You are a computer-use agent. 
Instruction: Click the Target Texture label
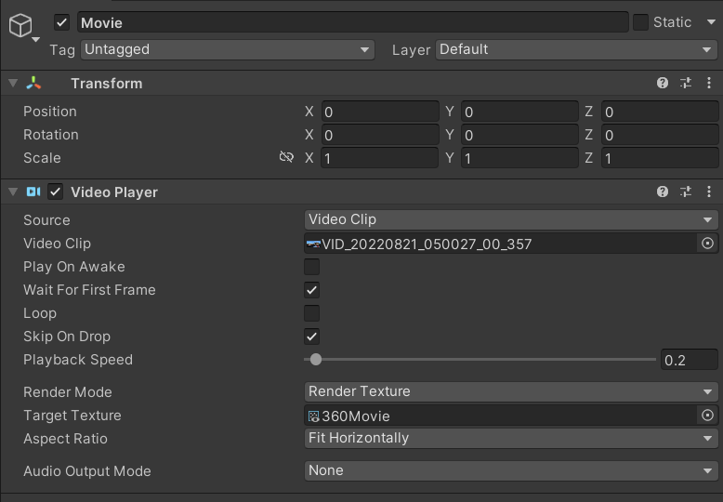72,416
